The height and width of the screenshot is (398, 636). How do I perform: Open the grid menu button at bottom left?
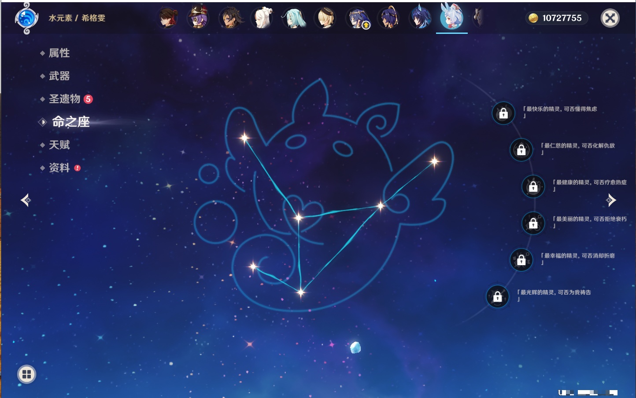(x=26, y=374)
